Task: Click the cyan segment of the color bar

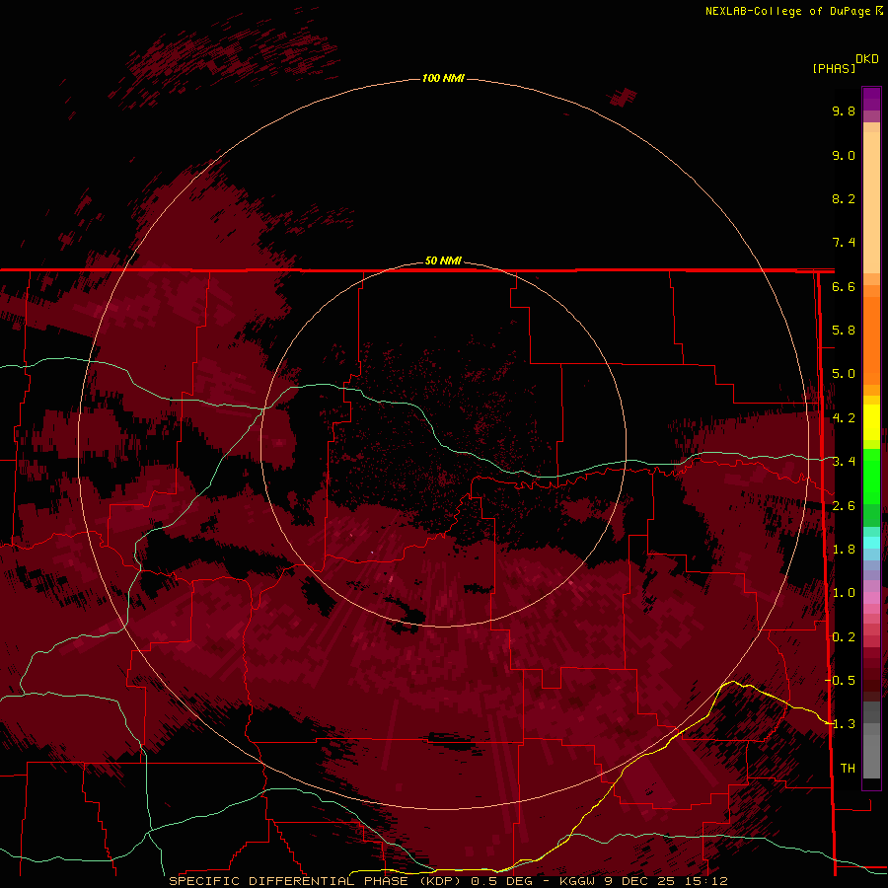Action: [871, 543]
